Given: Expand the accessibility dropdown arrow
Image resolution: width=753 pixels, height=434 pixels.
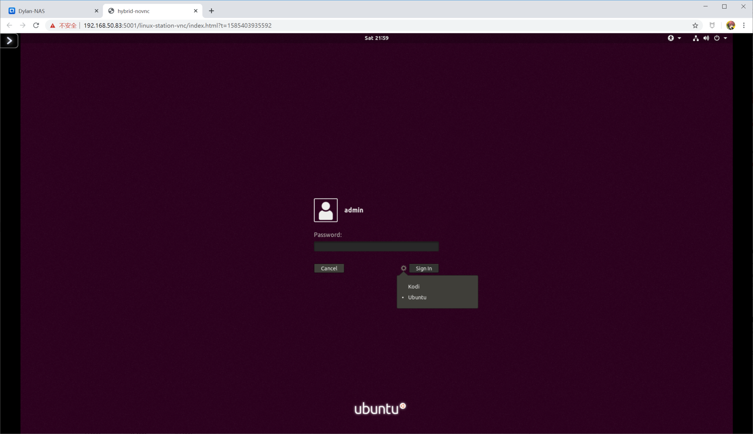Looking at the screenshot, I should (x=679, y=38).
